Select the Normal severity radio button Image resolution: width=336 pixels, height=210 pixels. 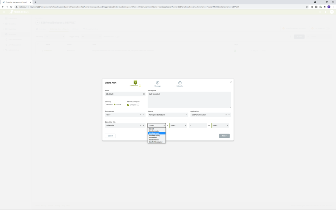tap(106, 105)
